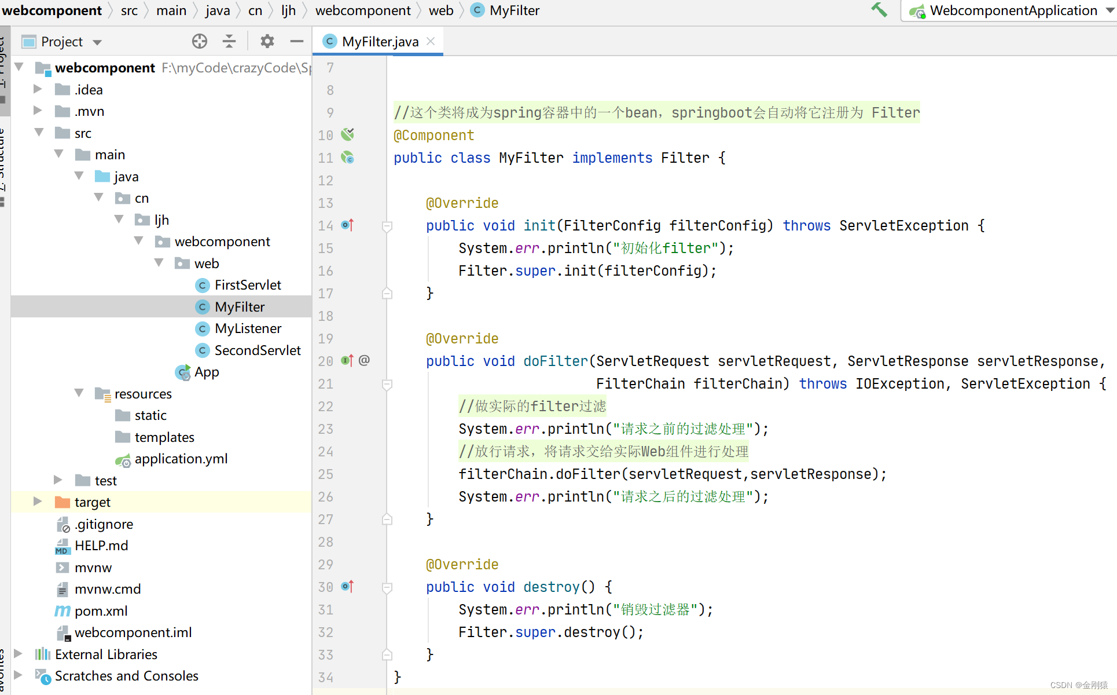Collapse the destroy method fold marker on line 30
This screenshot has height=695, width=1117.
coord(387,587)
